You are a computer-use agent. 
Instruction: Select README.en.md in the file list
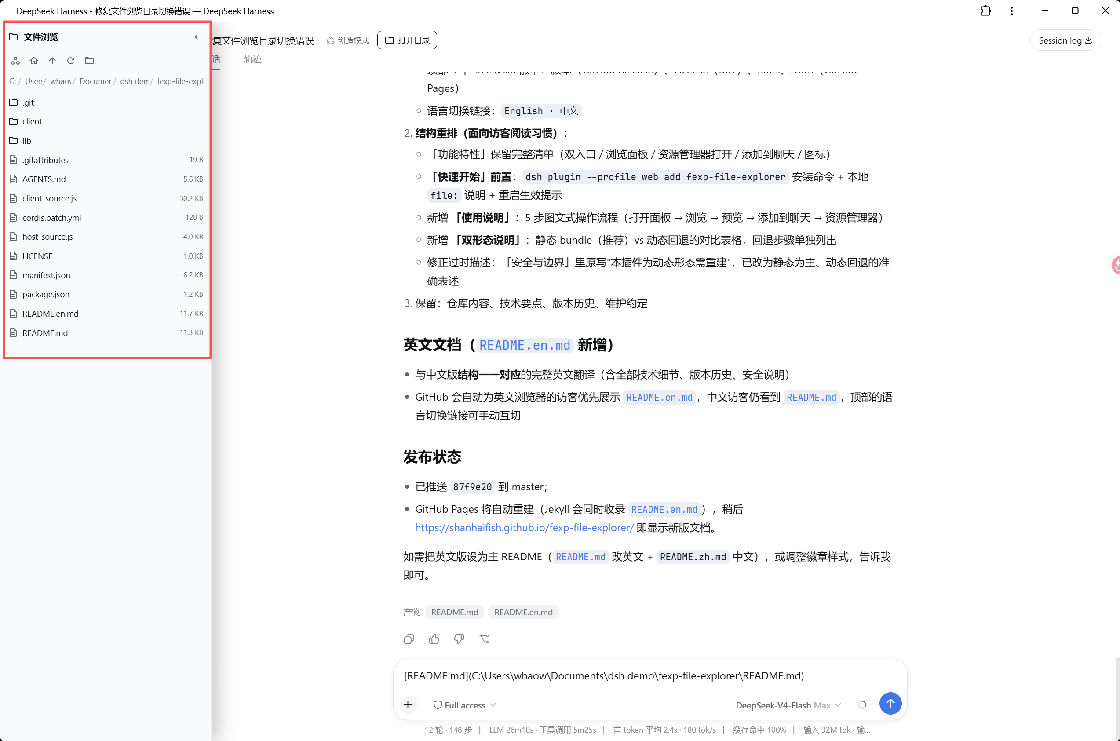pos(107,314)
